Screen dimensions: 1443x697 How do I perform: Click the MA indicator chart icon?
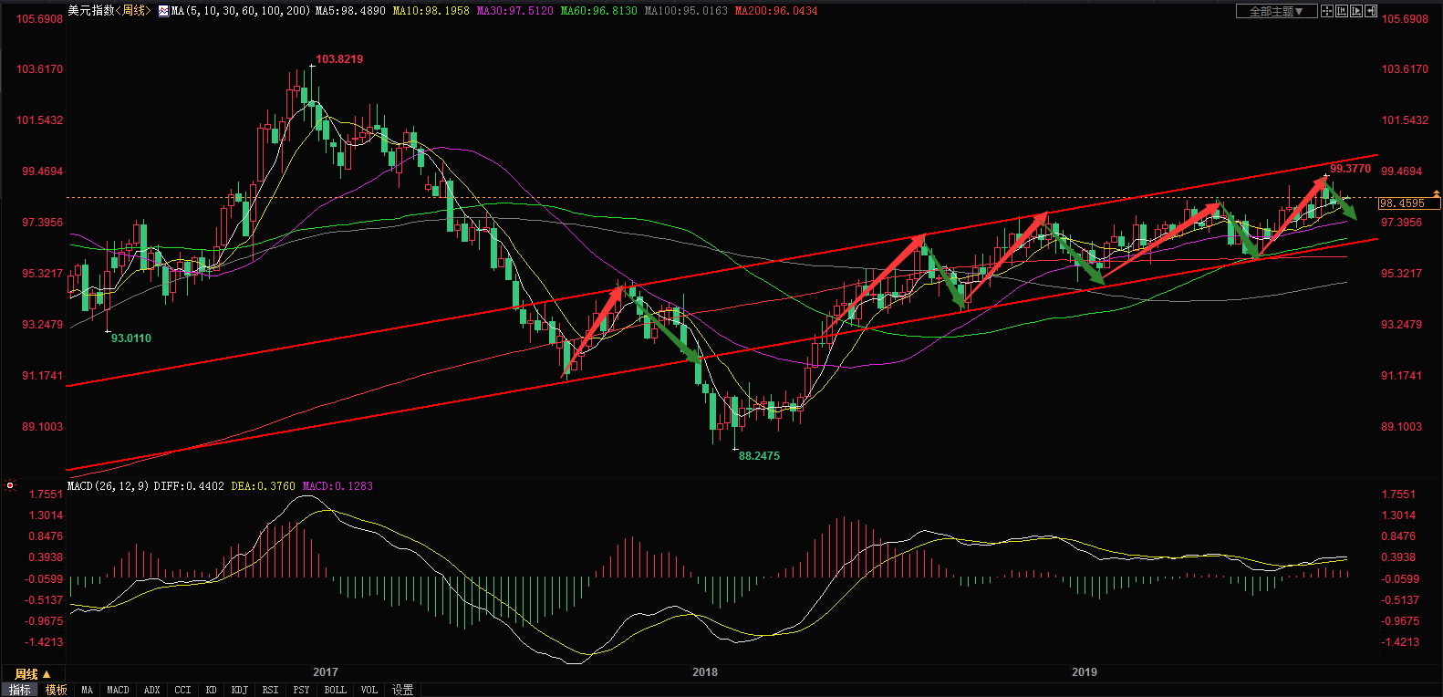click(x=163, y=11)
